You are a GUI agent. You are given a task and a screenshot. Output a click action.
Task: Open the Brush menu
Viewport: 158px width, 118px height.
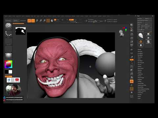click(10, 16)
